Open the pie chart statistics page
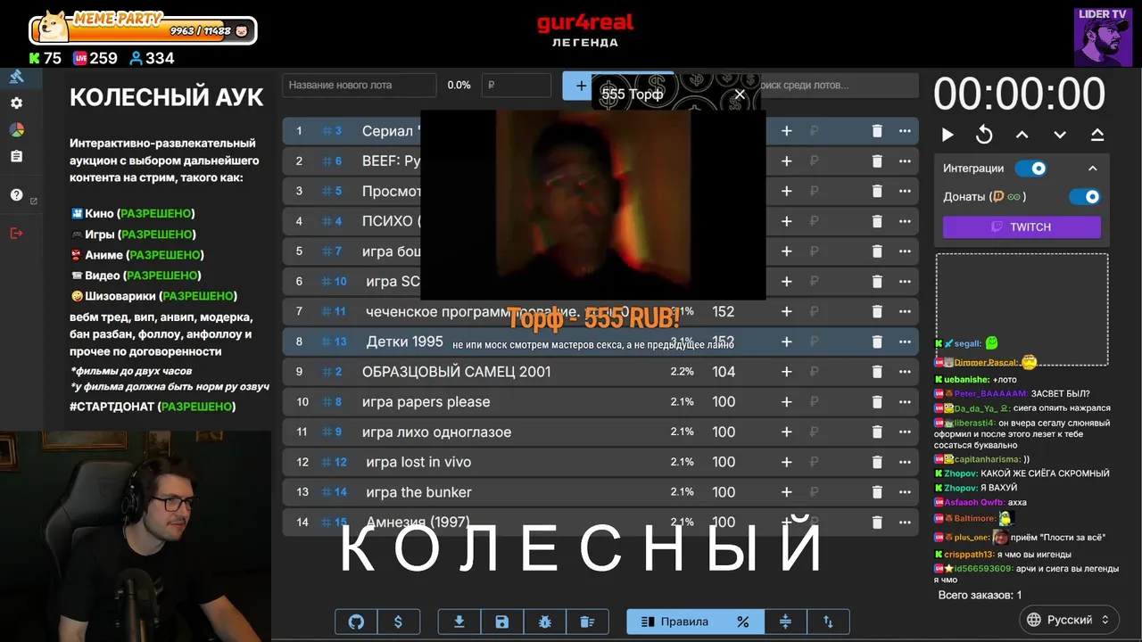Image resolution: width=1142 pixels, height=642 pixels. (x=16, y=130)
